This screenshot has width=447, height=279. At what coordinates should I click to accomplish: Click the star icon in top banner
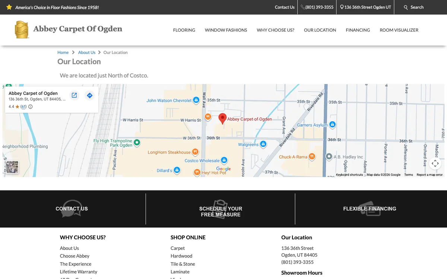[9, 7]
